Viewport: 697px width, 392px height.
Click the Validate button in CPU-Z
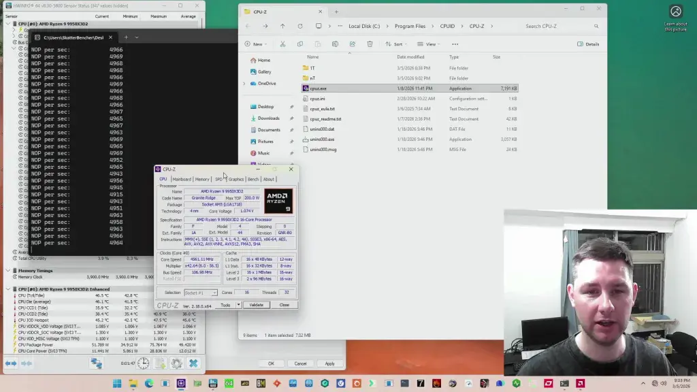257,304
